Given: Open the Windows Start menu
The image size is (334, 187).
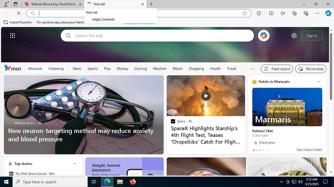Looking at the screenshot, I should [x=6, y=182].
